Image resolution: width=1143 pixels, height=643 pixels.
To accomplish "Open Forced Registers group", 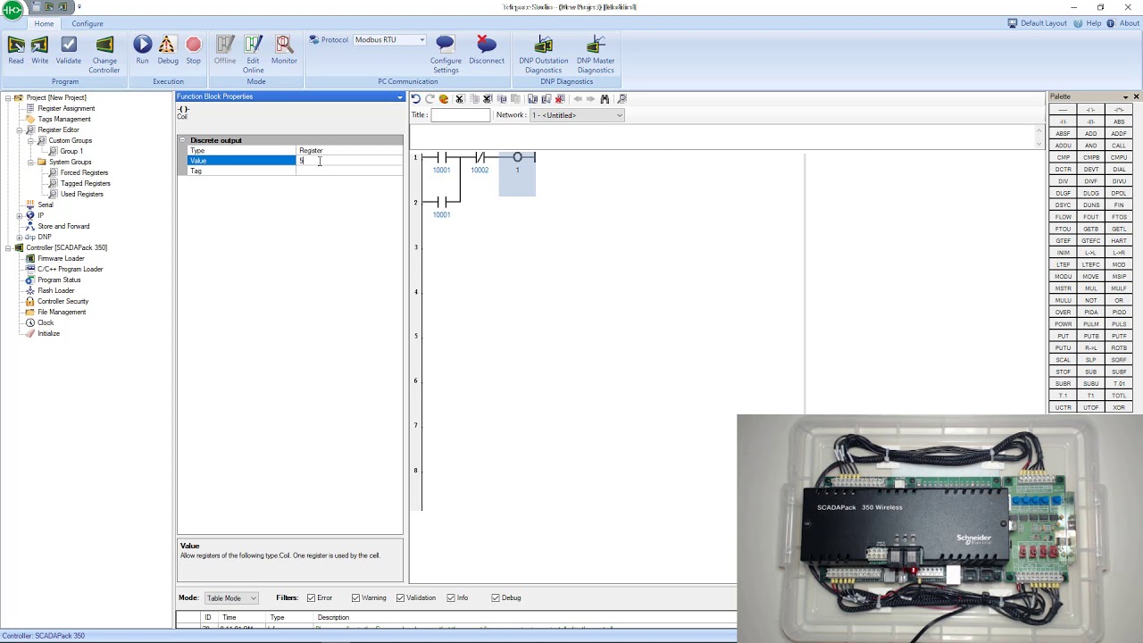I will (x=84, y=172).
